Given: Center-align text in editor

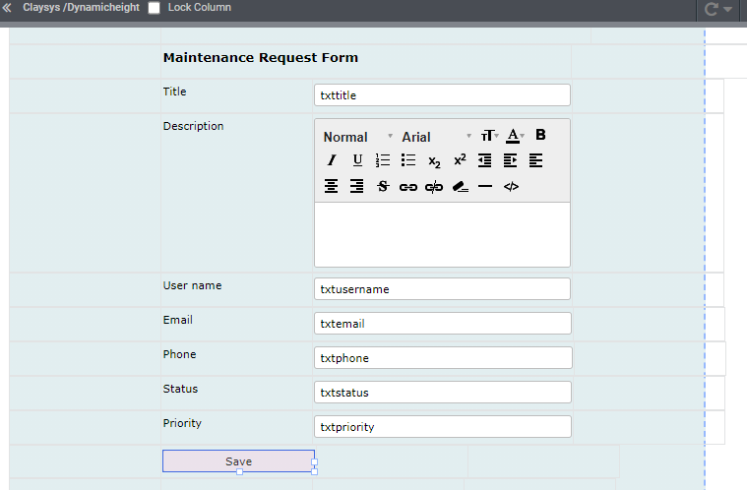Looking at the screenshot, I should (x=331, y=186).
